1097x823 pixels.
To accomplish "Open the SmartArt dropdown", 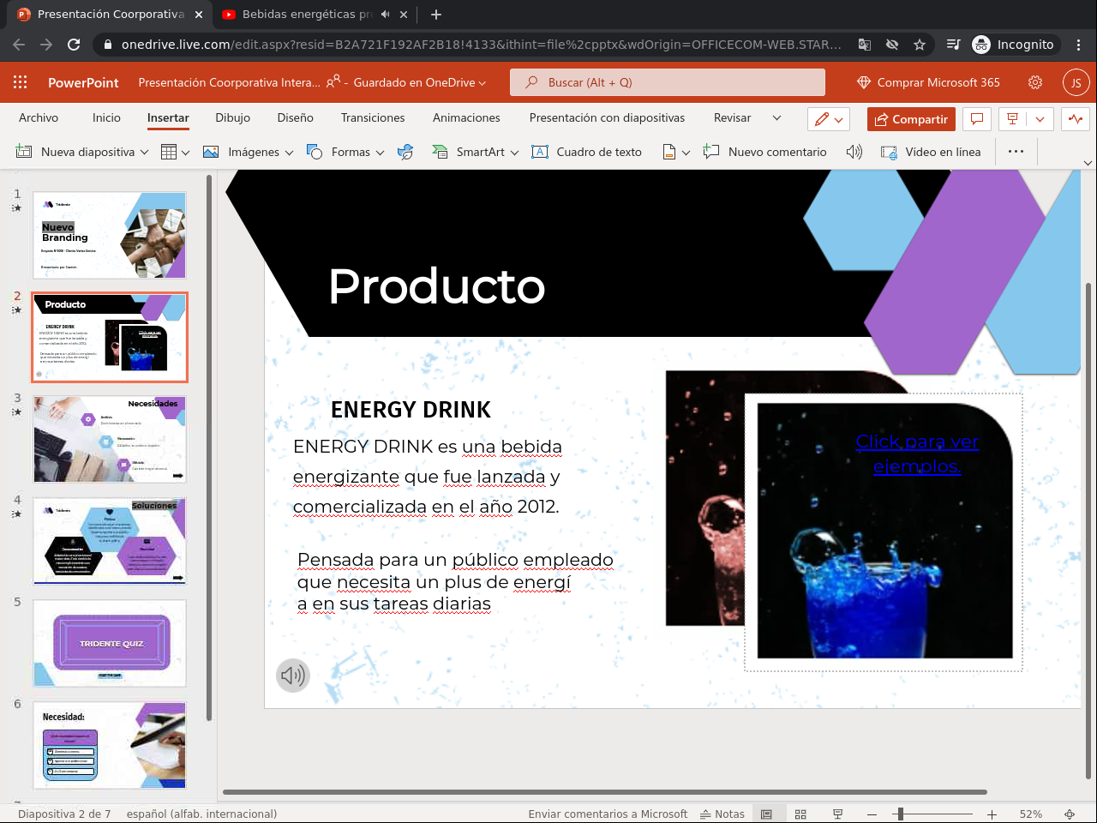I will point(514,153).
